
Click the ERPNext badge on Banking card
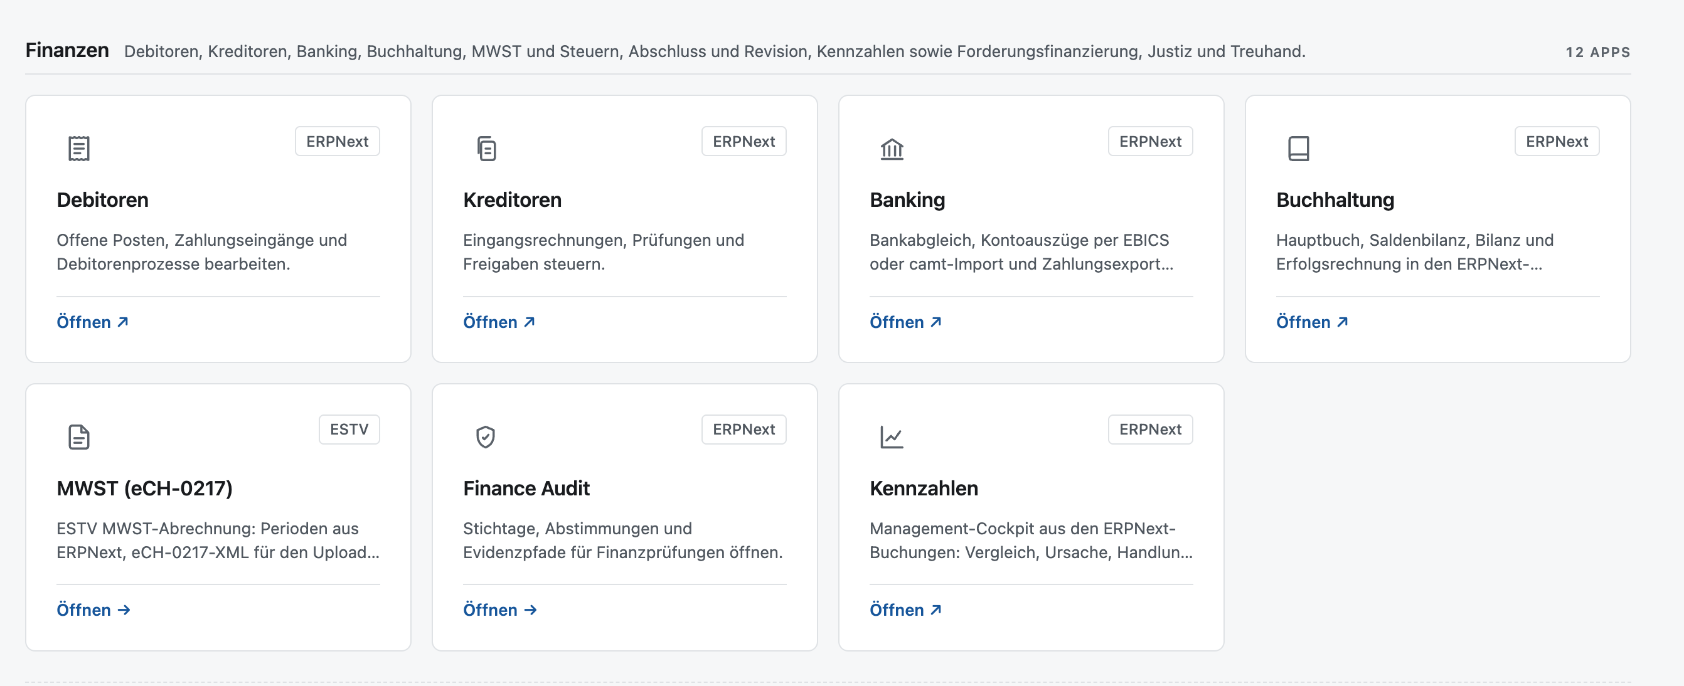1151,141
